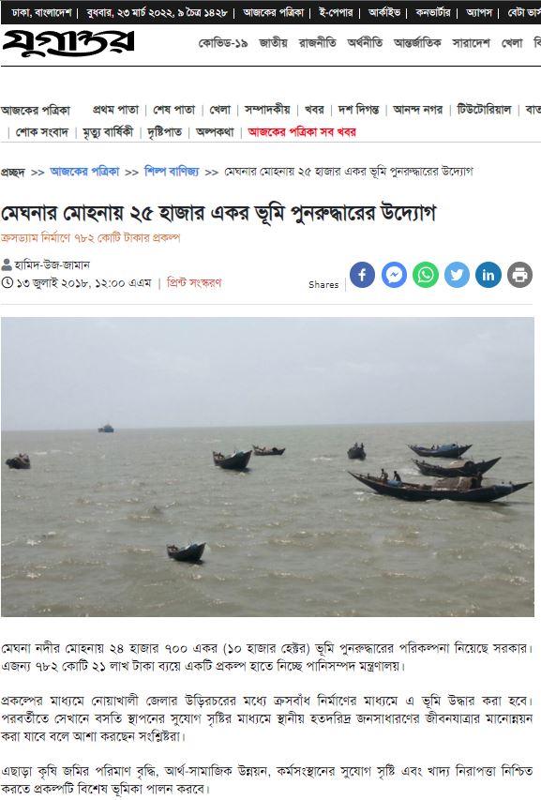The width and height of the screenshot is (541, 800).
Task: Click the boats article photo
Action: [x=268, y=467]
